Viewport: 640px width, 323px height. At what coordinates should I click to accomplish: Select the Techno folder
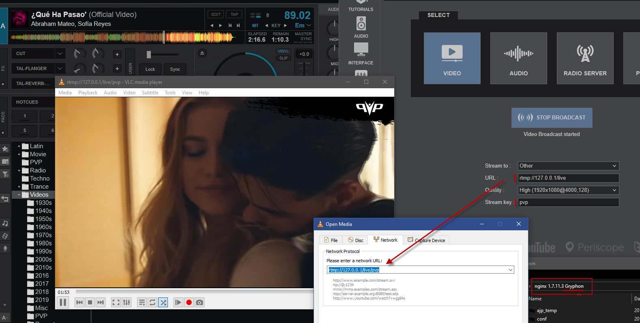(36, 178)
